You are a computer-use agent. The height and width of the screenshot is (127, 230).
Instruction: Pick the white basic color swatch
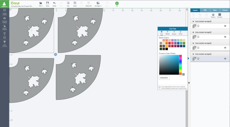(161, 40)
